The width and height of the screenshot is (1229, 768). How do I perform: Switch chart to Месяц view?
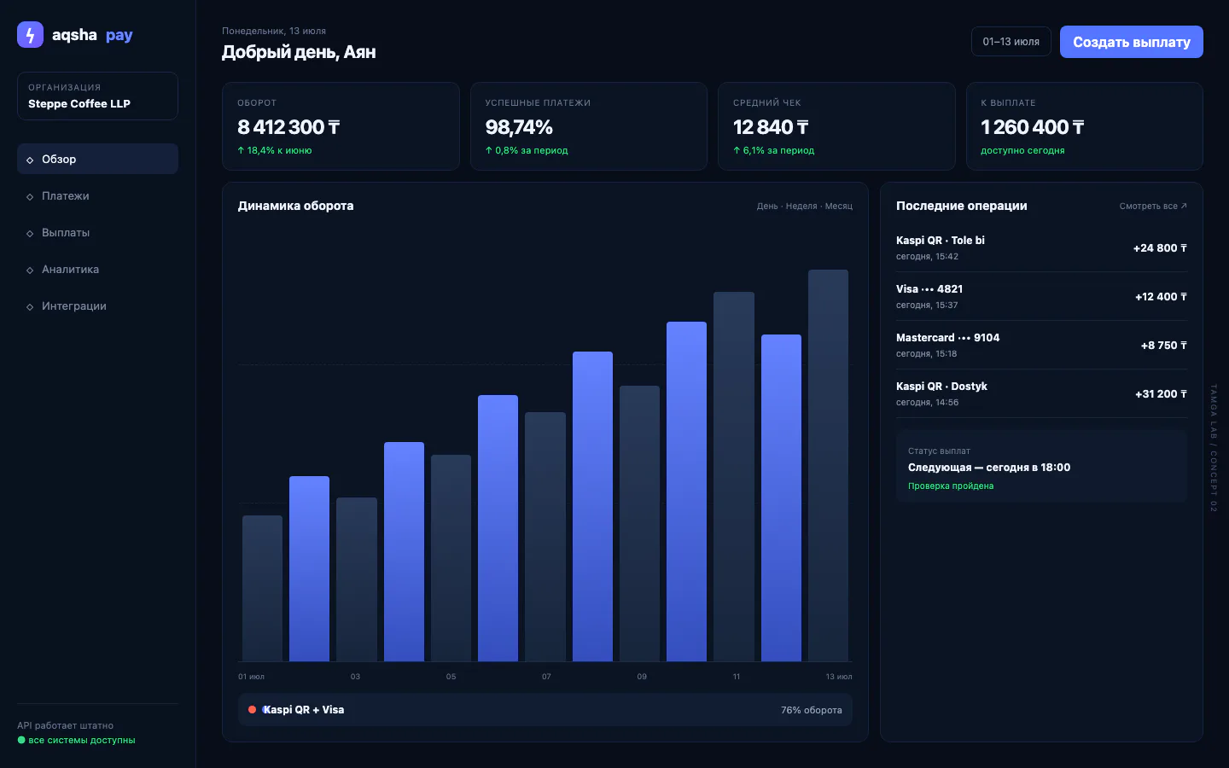click(839, 207)
